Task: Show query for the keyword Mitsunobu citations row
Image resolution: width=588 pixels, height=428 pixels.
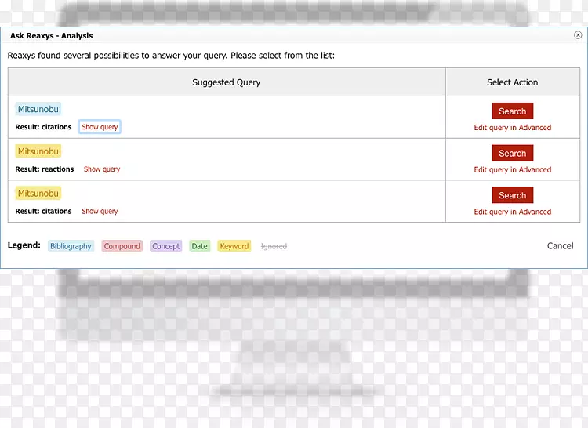Action: [x=100, y=211]
